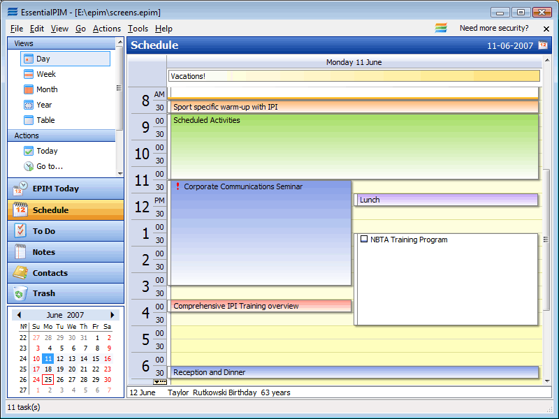Open the Actions menu
This screenshot has width=559, height=419.
pos(106,29)
